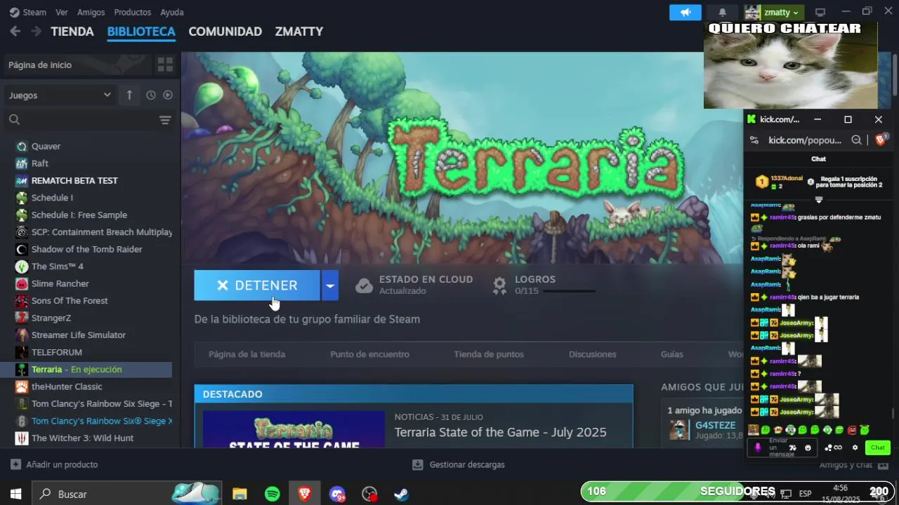Collapse the Kick chat leaderboard chevron

[819, 199]
